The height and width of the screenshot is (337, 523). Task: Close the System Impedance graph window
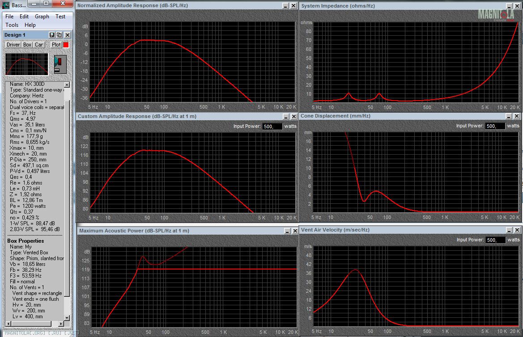[517, 6]
